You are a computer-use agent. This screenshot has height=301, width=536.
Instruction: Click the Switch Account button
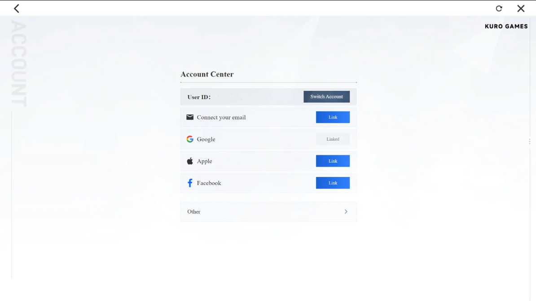(326, 97)
